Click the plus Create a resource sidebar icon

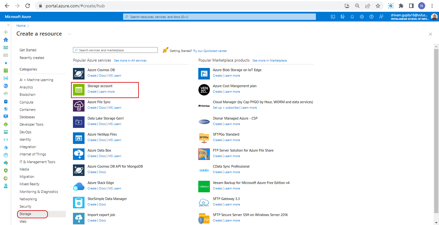[5, 32]
